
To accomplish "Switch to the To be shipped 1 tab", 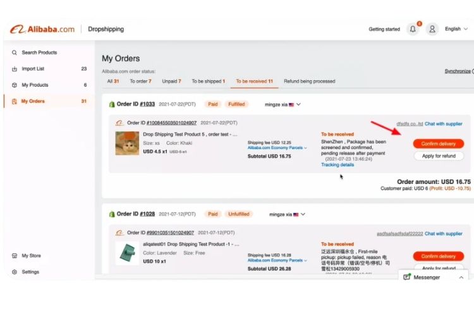I will point(209,82).
